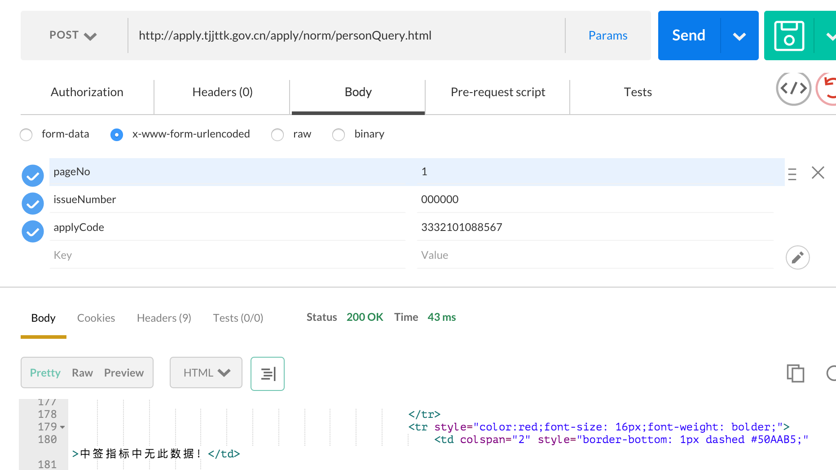Uncheck the pageNo parameter checkbox

coord(33,176)
